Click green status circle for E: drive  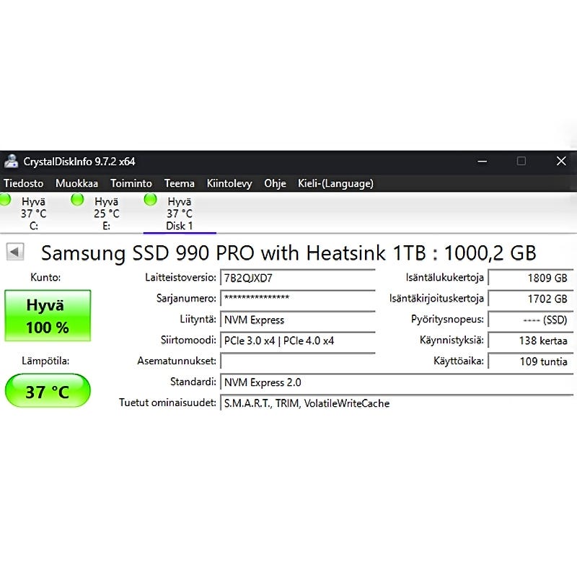(x=77, y=199)
